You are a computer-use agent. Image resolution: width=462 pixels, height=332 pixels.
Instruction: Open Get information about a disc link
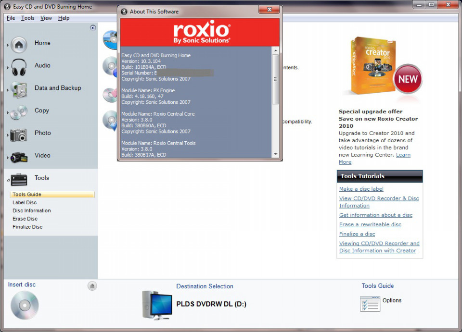(x=376, y=215)
